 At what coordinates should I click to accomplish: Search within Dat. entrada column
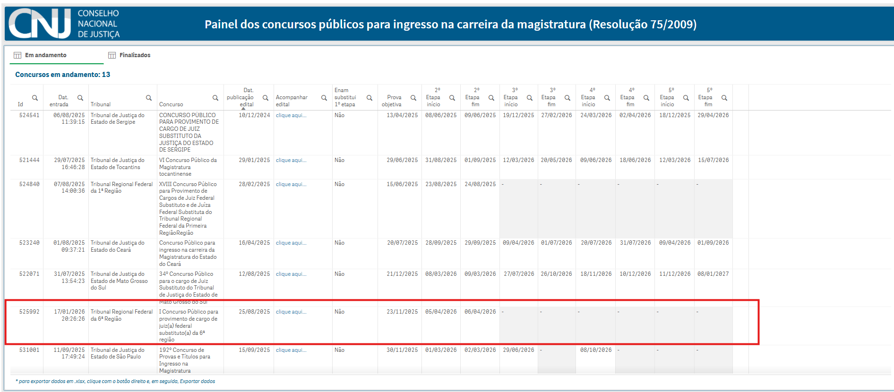point(80,98)
